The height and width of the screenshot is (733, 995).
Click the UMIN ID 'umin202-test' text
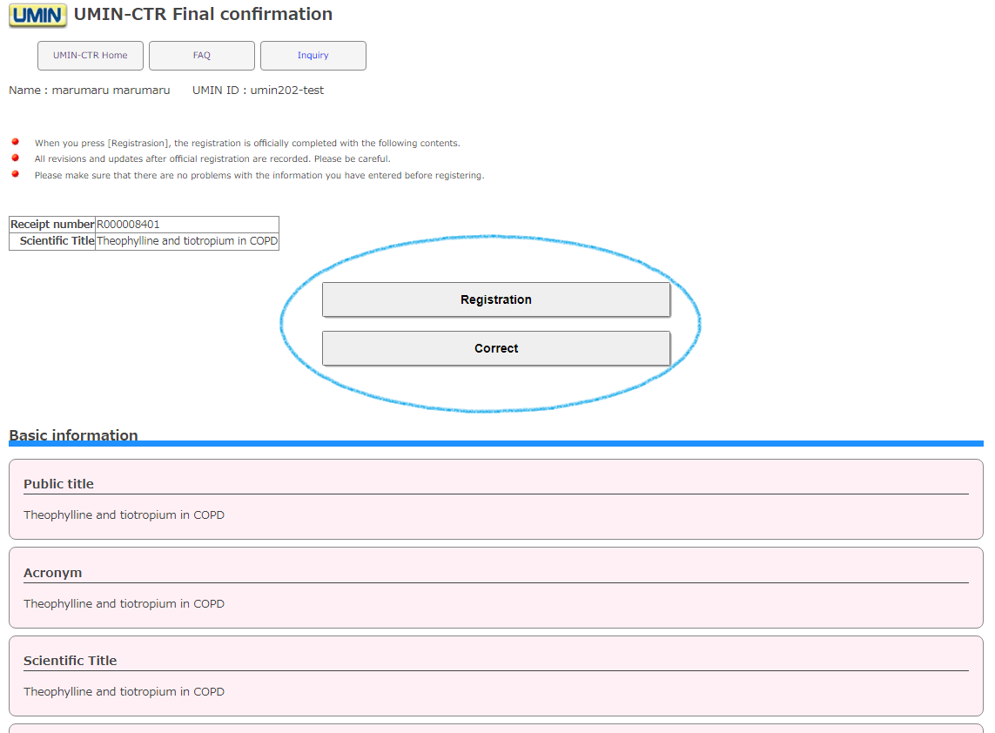286,91
